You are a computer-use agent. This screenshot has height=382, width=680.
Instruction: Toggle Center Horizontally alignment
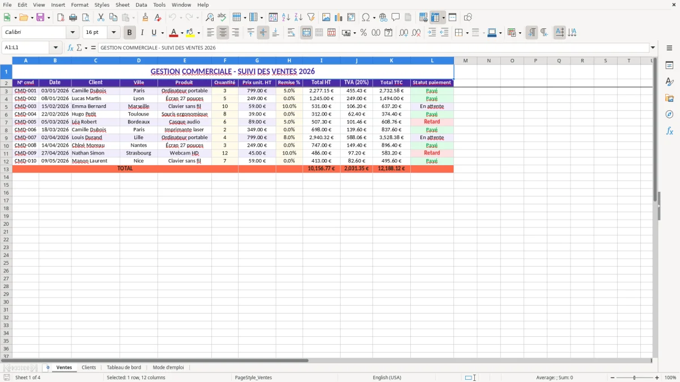point(223,33)
